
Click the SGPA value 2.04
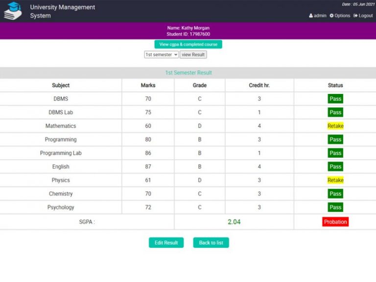click(x=234, y=222)
